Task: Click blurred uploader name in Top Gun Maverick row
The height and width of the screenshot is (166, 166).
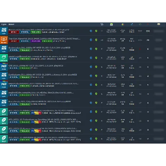Action: (159, 40)
